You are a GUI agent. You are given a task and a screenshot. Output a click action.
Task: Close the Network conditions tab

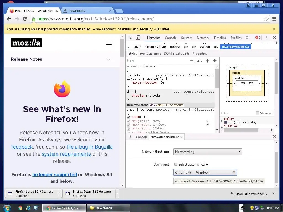tap(182, 137)
